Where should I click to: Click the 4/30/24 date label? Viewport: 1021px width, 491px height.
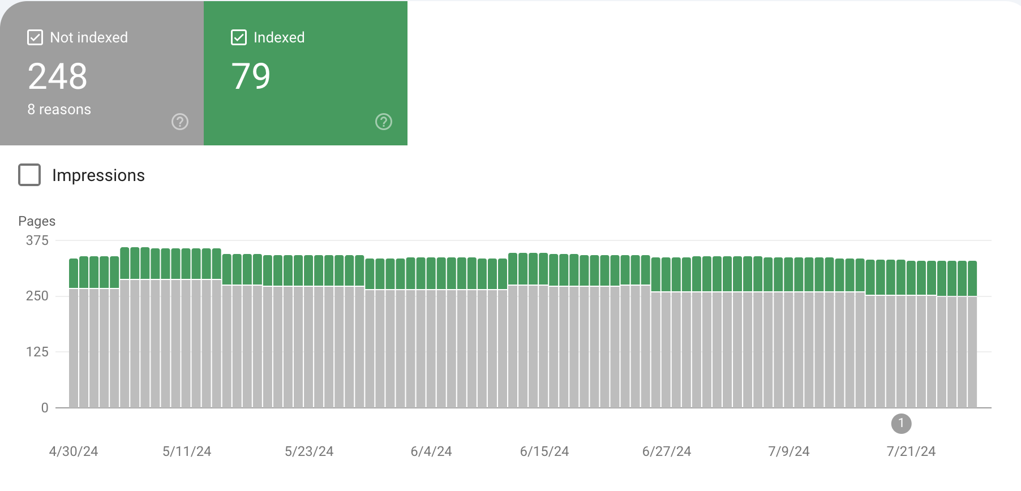pyautogui.click(x=74, y=451)
